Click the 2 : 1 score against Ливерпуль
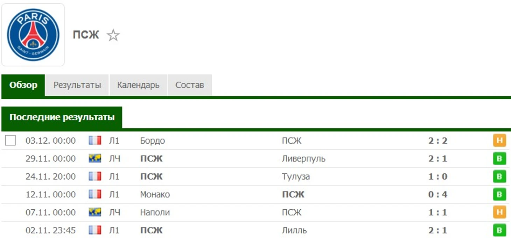 (438, 159)
